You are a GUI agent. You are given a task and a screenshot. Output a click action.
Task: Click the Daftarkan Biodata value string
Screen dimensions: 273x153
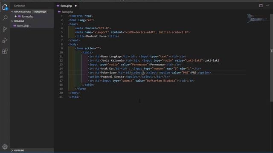161,81
